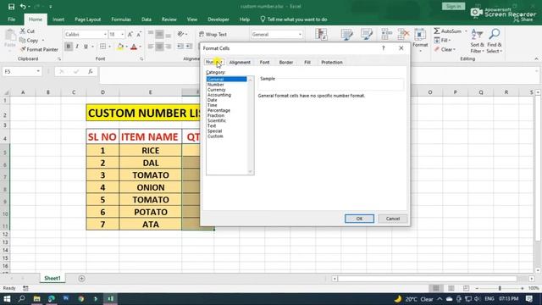542x305 pixels.
Task: Open the Format cells ribbon button
Action: (x=420, y=41)
